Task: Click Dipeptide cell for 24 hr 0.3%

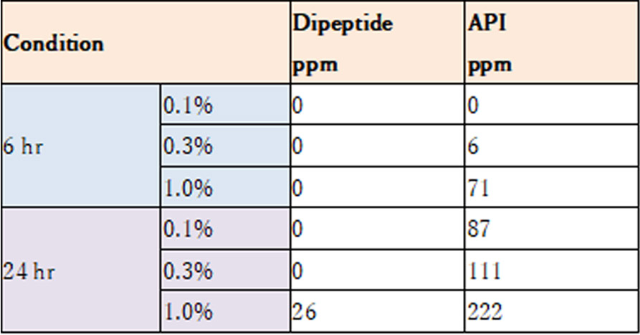Action: pos(378,270)
